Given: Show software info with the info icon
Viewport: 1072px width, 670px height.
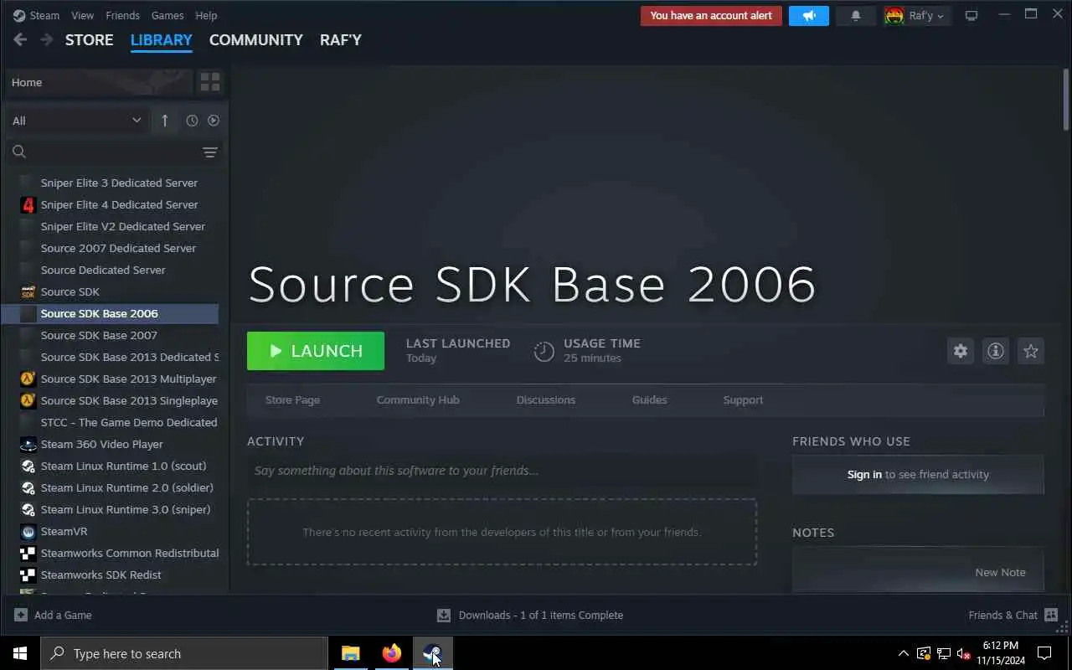Looking at the screenshot, I should pyautogui.click(x=996, y=351).
